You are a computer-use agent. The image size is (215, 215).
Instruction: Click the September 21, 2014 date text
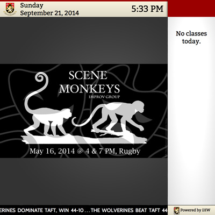click(49, 13)
